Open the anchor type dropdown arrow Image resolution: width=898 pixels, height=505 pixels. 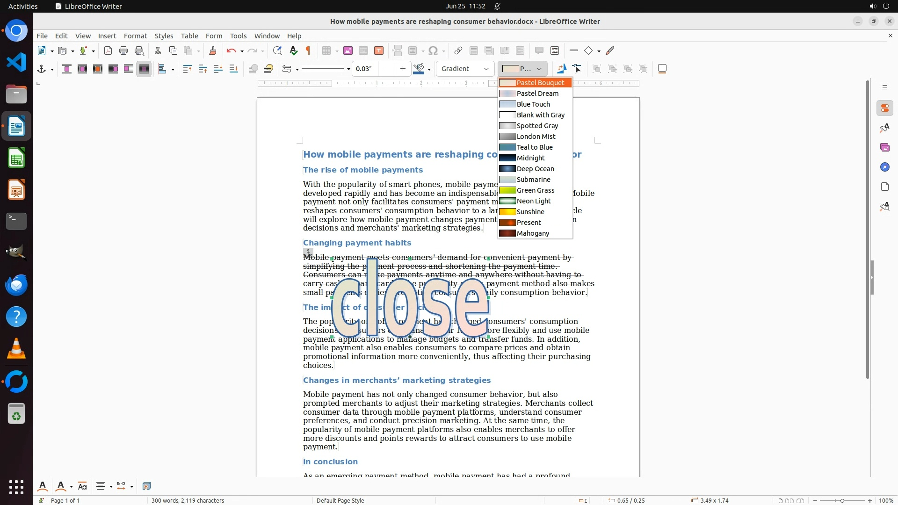click(52, 69)
